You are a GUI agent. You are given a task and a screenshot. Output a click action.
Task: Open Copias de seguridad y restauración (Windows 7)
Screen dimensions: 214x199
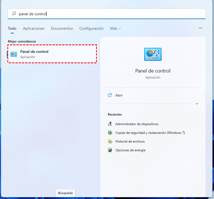[x=150, y=132]
